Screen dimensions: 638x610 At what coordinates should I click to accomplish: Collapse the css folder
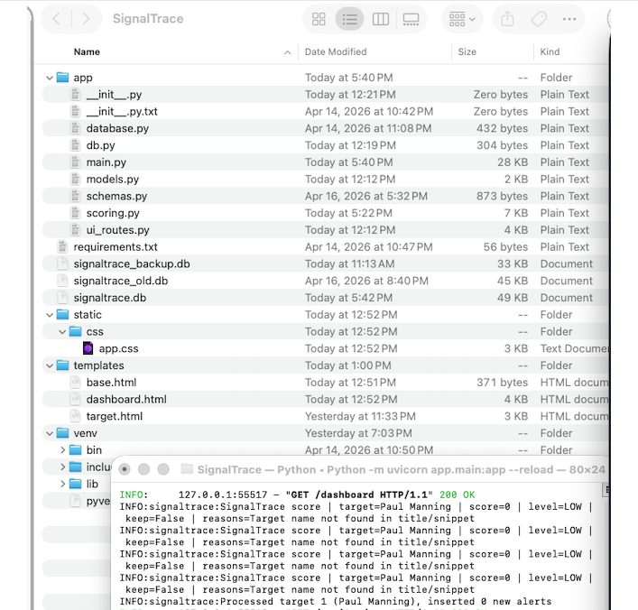[x=62, y=332]
